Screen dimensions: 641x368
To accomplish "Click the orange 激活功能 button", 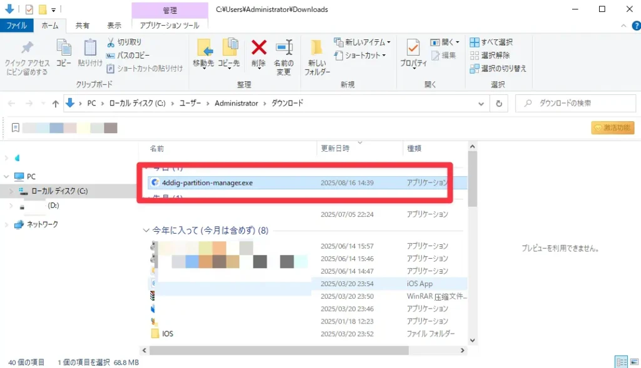I will (612, 127).
